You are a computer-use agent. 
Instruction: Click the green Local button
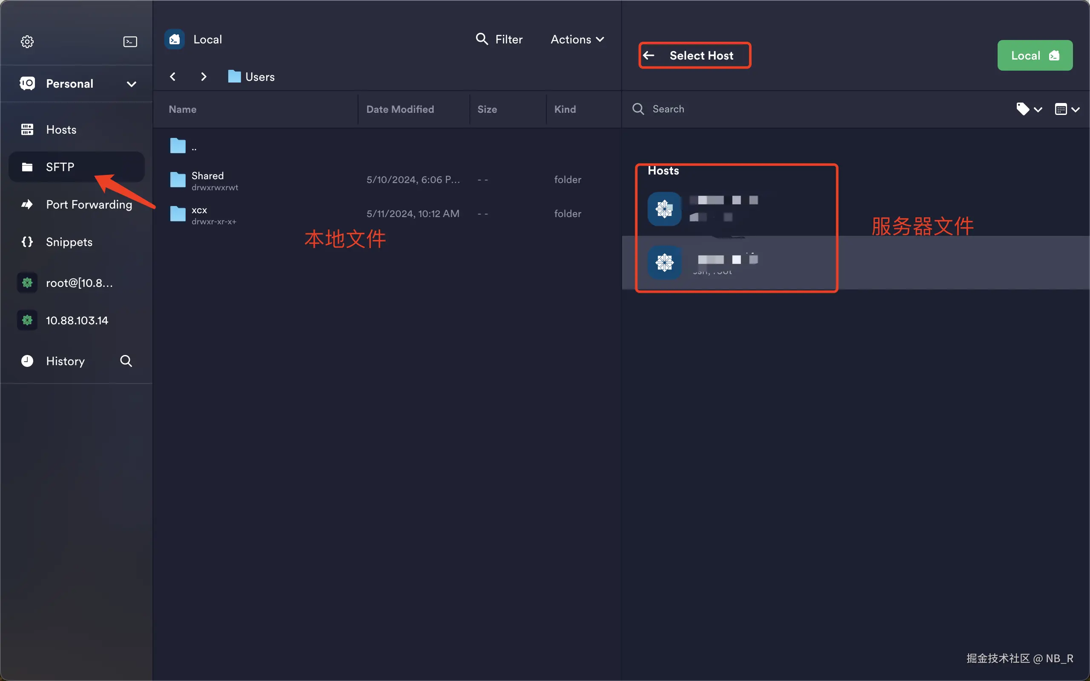[x=1035, y=55]
